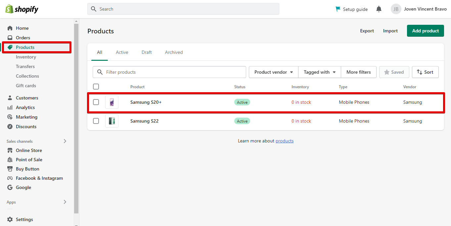Open the Tagged with filter dropdown
Image resolution: width=451 pixels, height=226 pixels.
[320, 72]
